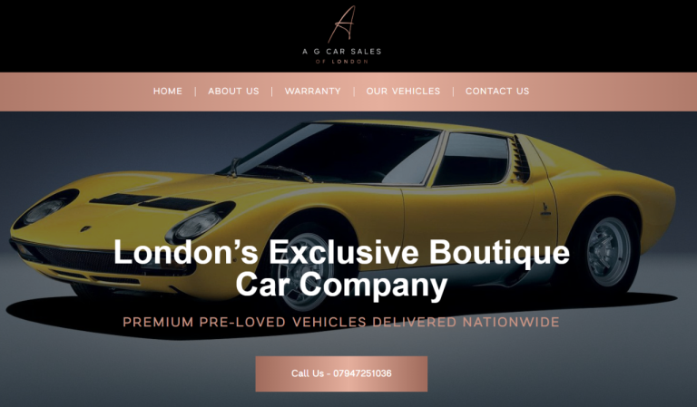Image resolution: width=697 pixels, height=407 pixels.
Task: Click the London's Exclusive Boutique headline
Action: [x=341, y=252]
